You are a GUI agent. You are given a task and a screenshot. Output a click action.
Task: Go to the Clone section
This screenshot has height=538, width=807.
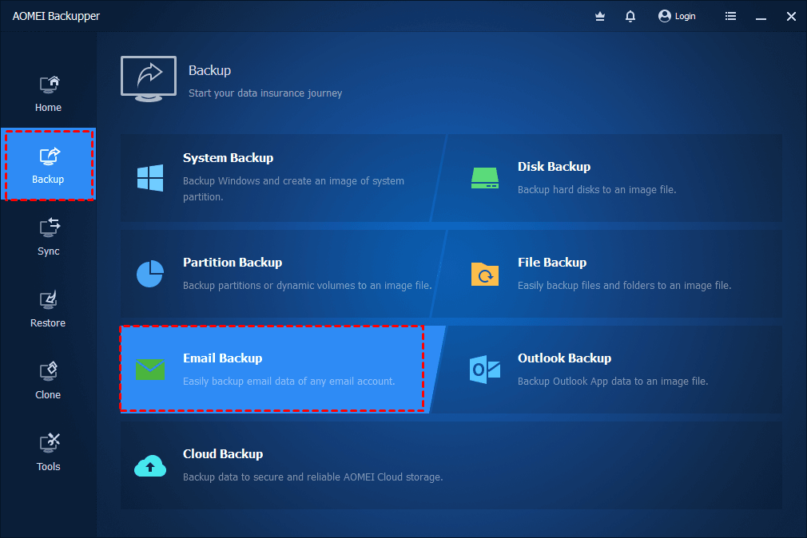point(48,381)
